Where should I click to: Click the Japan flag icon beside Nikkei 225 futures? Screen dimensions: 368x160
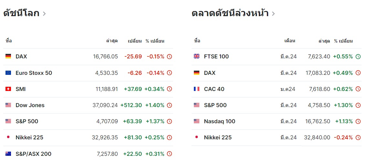[x=196, y=137]
